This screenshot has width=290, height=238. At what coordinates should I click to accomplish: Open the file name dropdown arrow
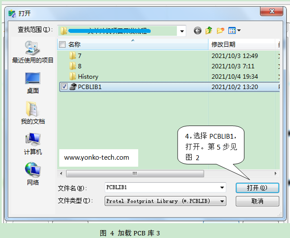coord(222,188)
